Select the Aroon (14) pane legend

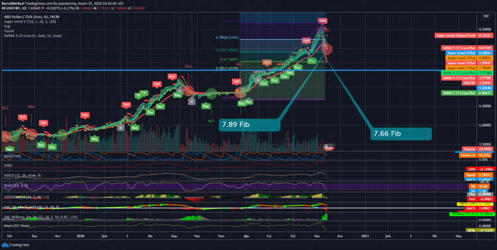(12, 156)
